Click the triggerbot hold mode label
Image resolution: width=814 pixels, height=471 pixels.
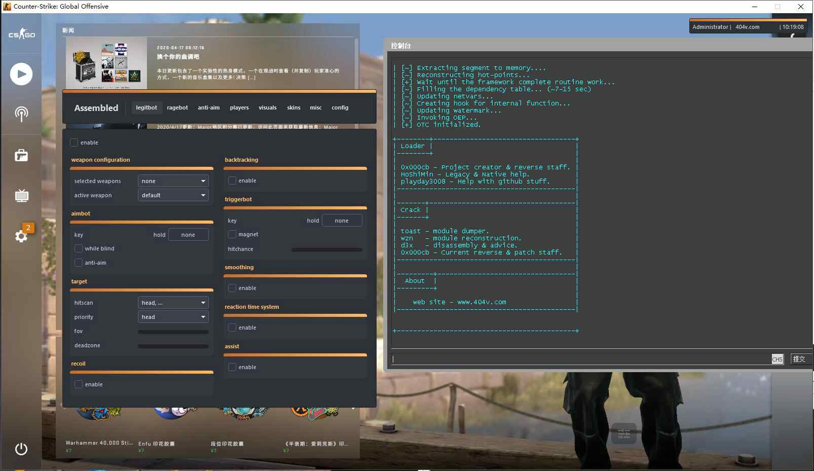click(313, 221)
